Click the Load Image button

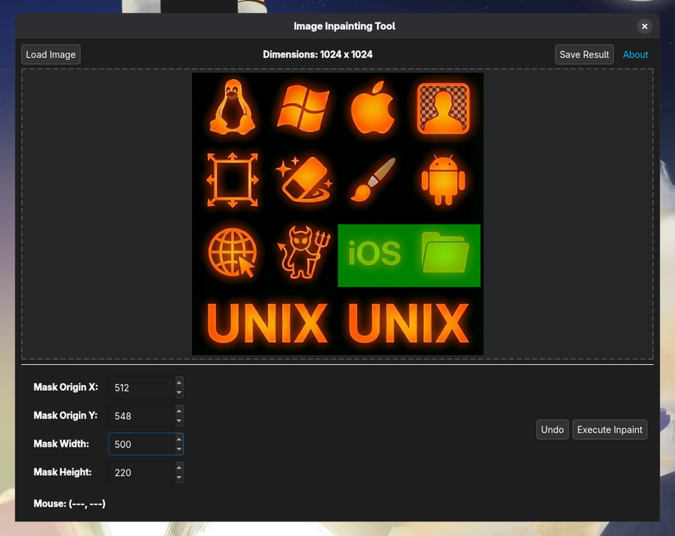click(50, 54)
